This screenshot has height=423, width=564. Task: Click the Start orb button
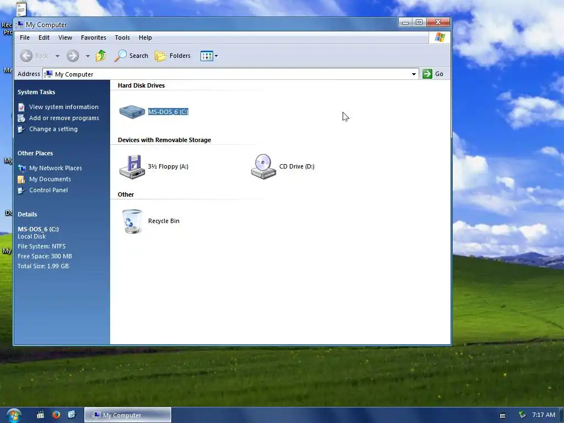(x=13, y=415)
